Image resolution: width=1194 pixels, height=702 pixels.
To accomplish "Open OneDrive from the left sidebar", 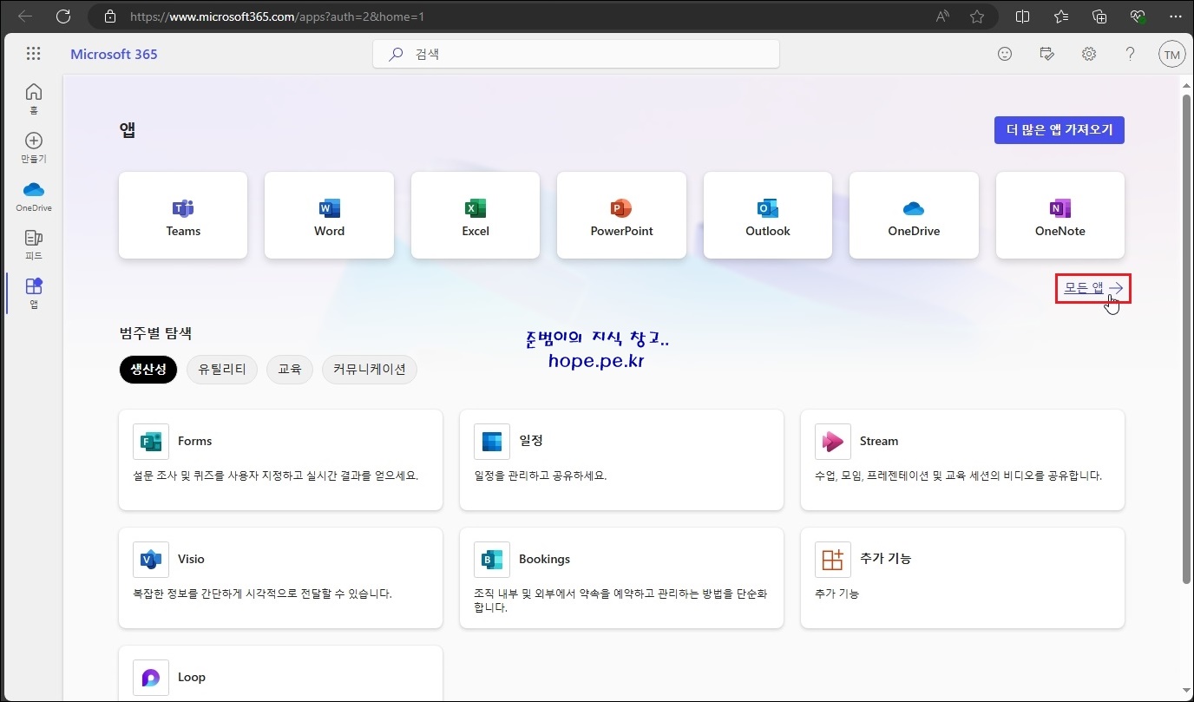I will 34,197.
